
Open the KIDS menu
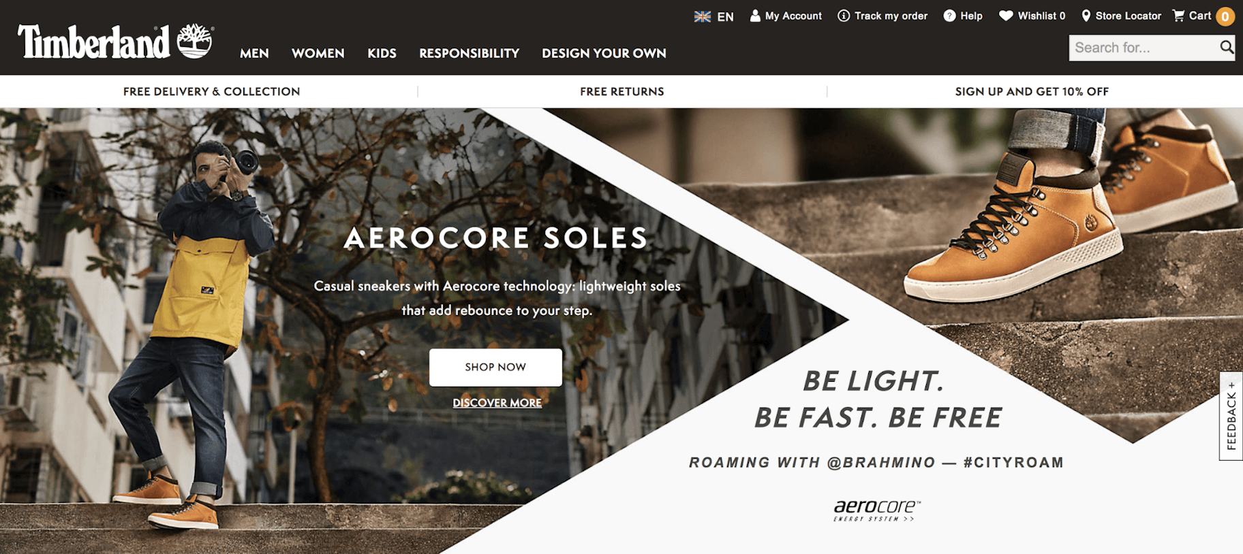(382, 53)
